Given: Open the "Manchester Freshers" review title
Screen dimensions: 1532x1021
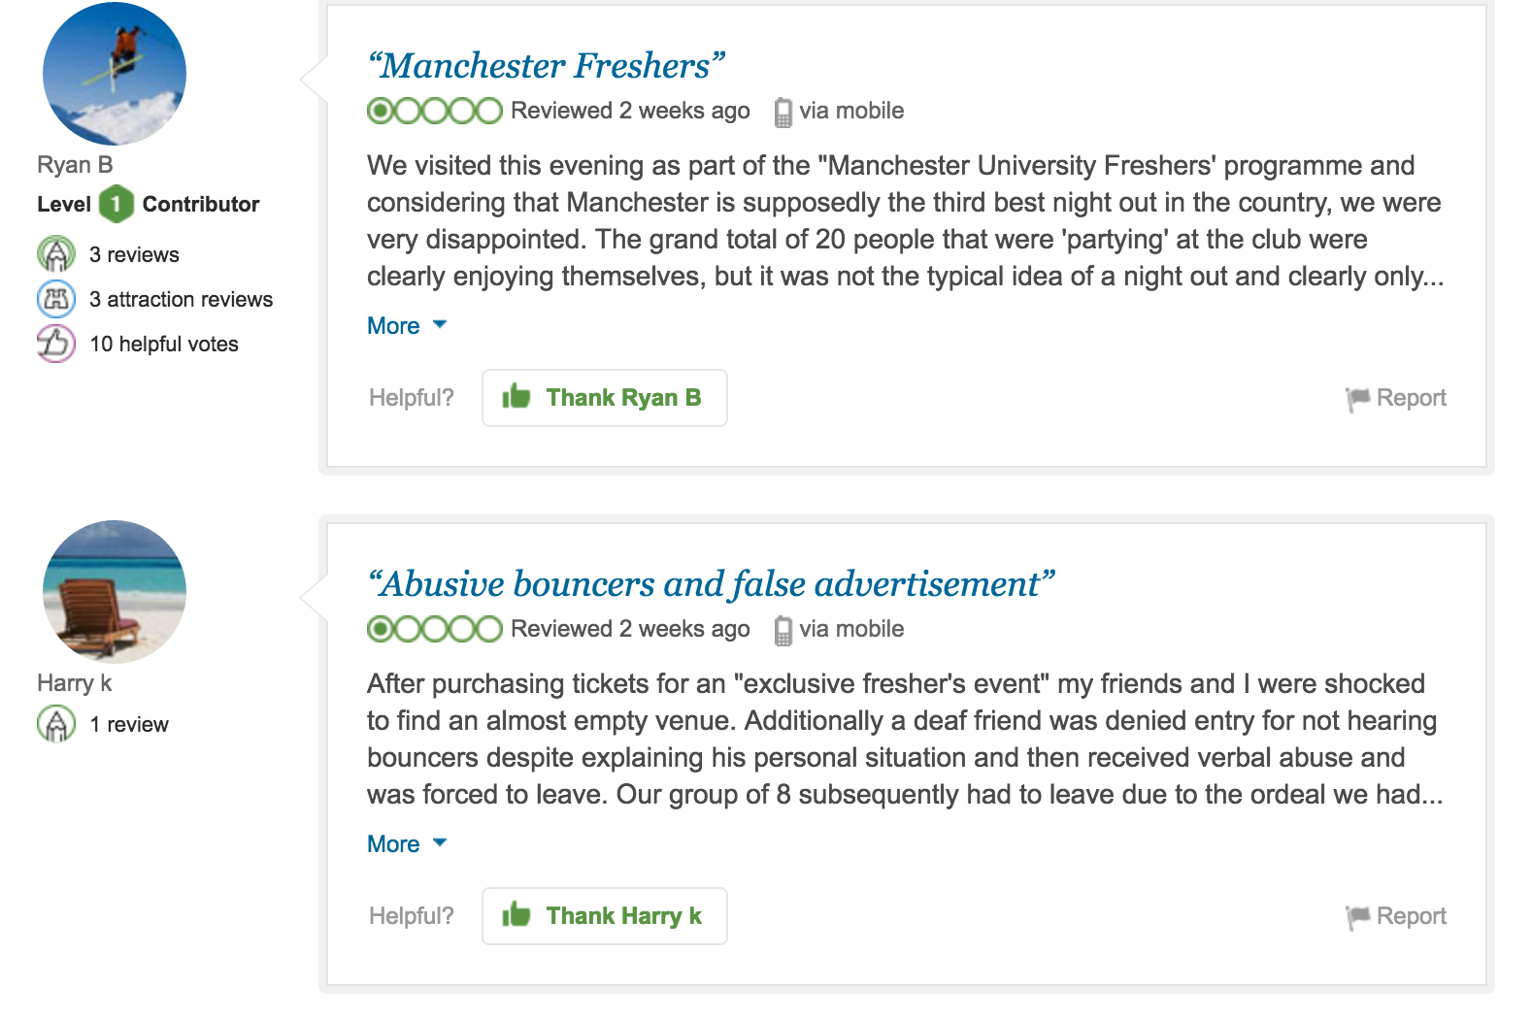Looking at the screenshot, I should (x=547, y=66).
